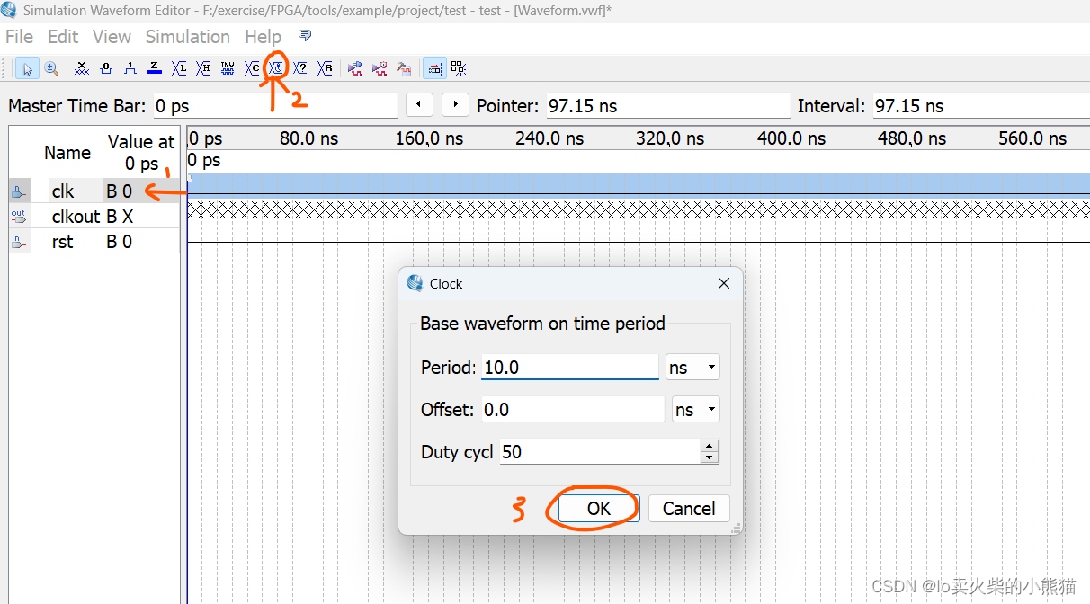Open the Period unit dropdown
The height and width of the screenshot is (604, 1090).
pos(692,368)
